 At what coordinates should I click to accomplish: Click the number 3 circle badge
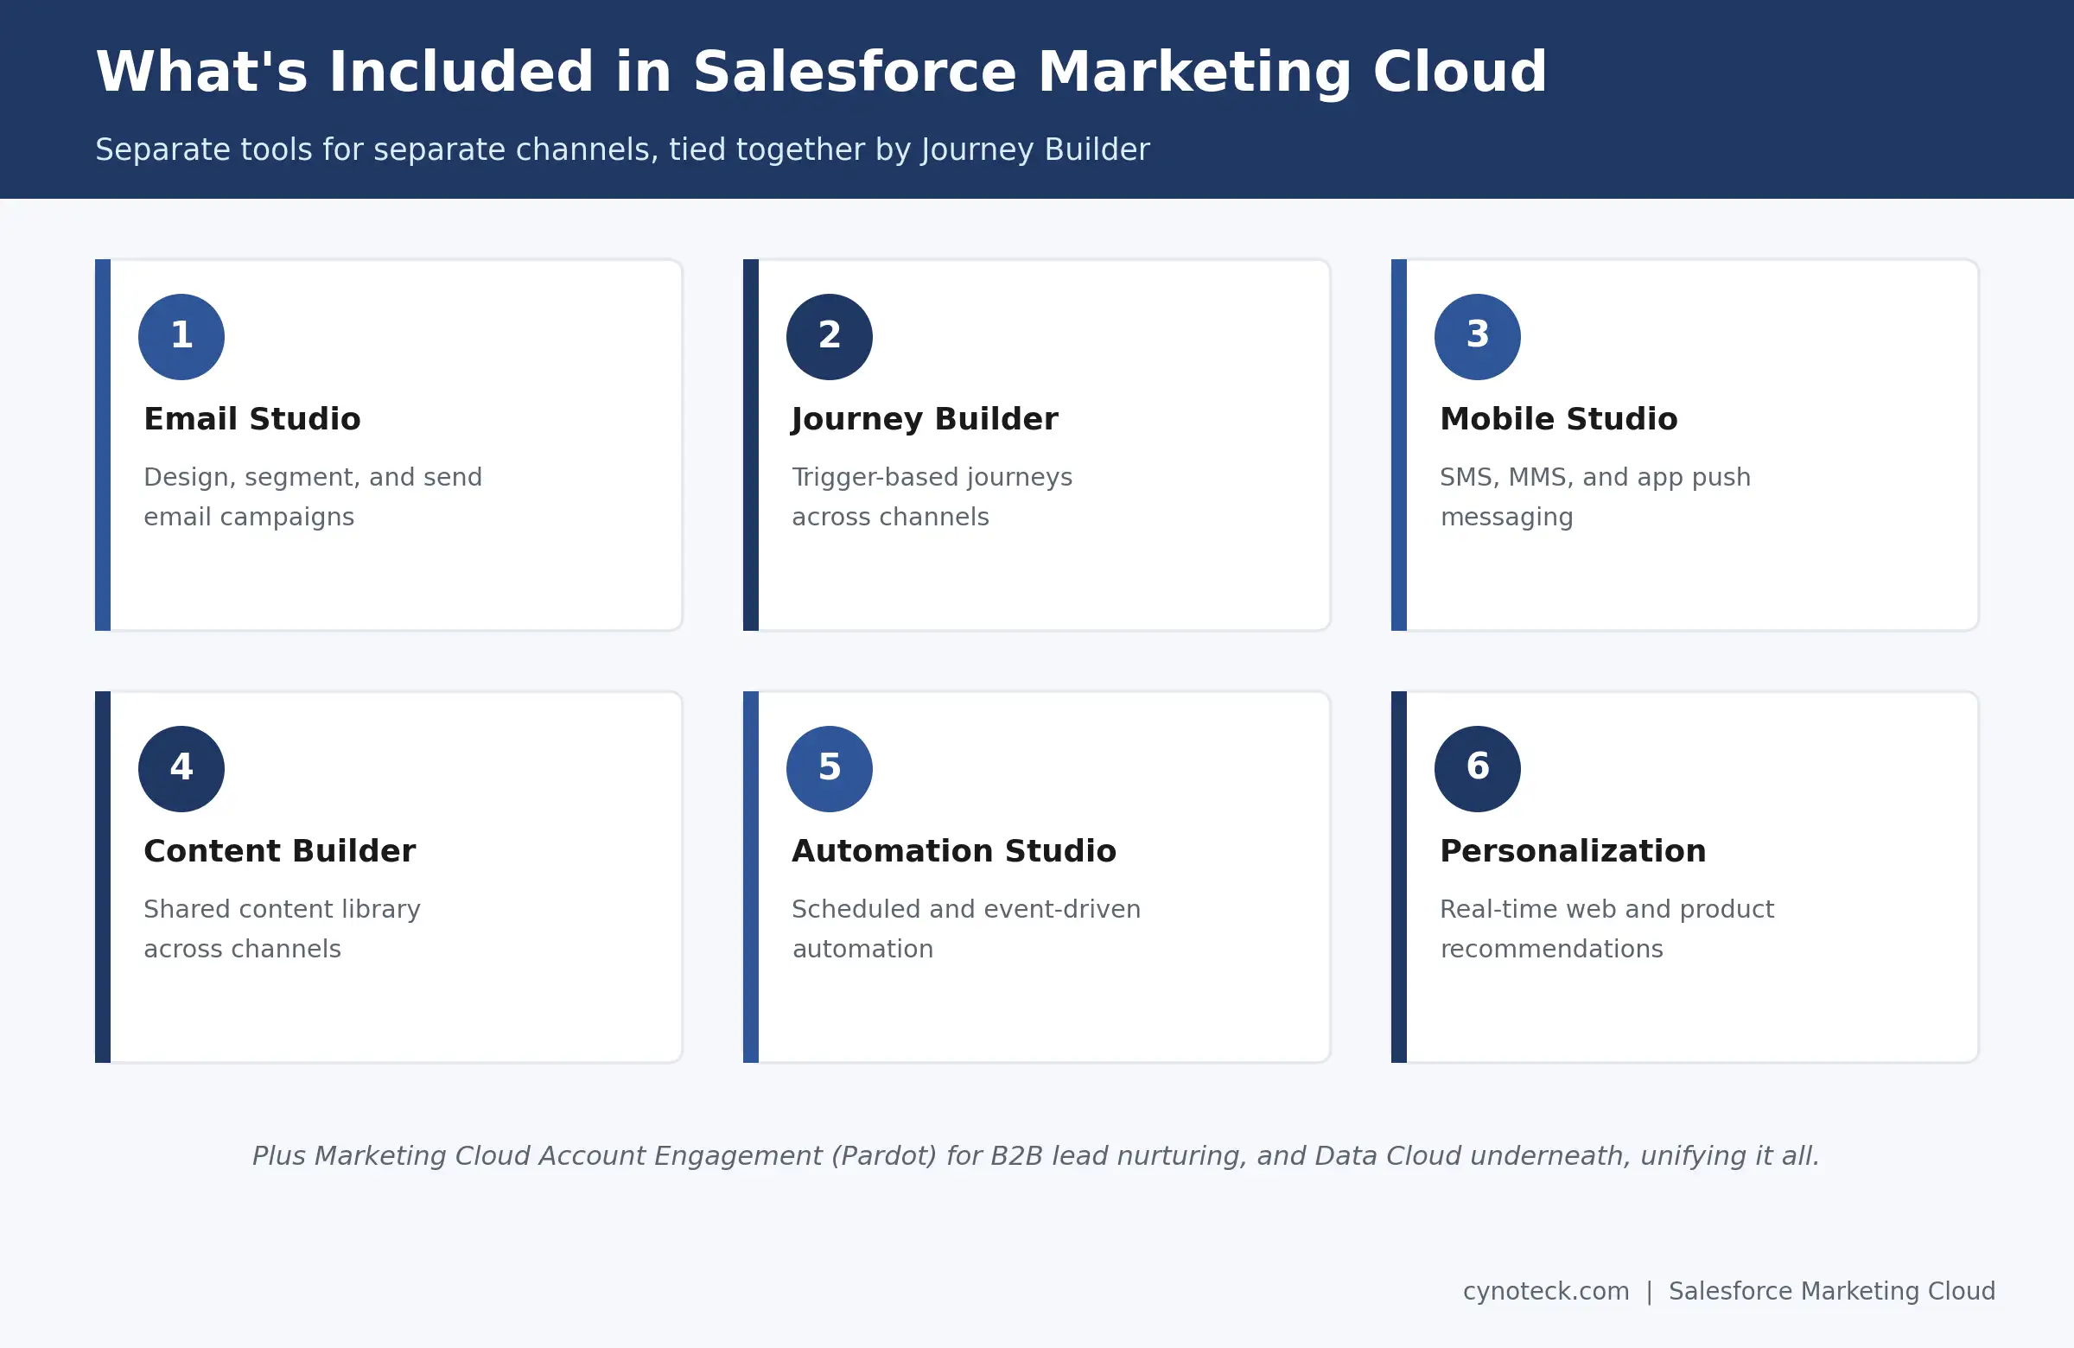pos(1478,336)
